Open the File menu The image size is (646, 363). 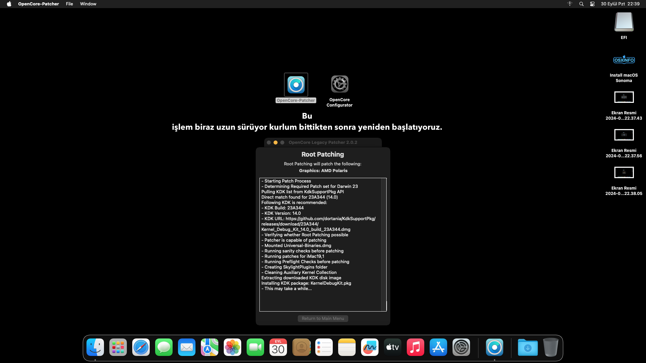pos(69,4)
